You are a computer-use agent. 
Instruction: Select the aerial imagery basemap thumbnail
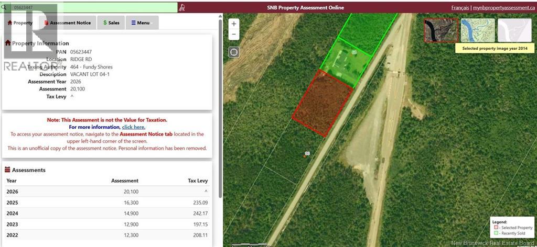tap(441, 30)
